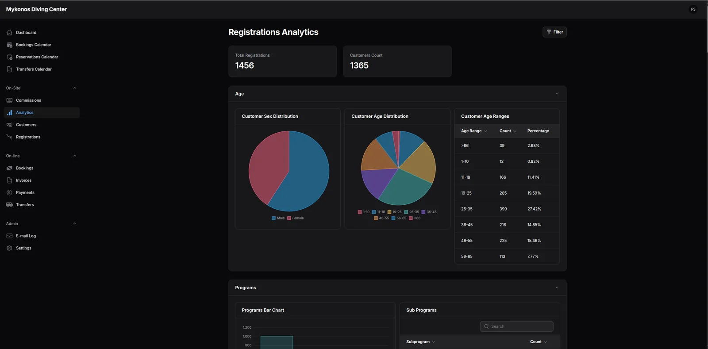708x349 pixels.
Task: Open the PS user avatar menu
Action: pos(693,9)
